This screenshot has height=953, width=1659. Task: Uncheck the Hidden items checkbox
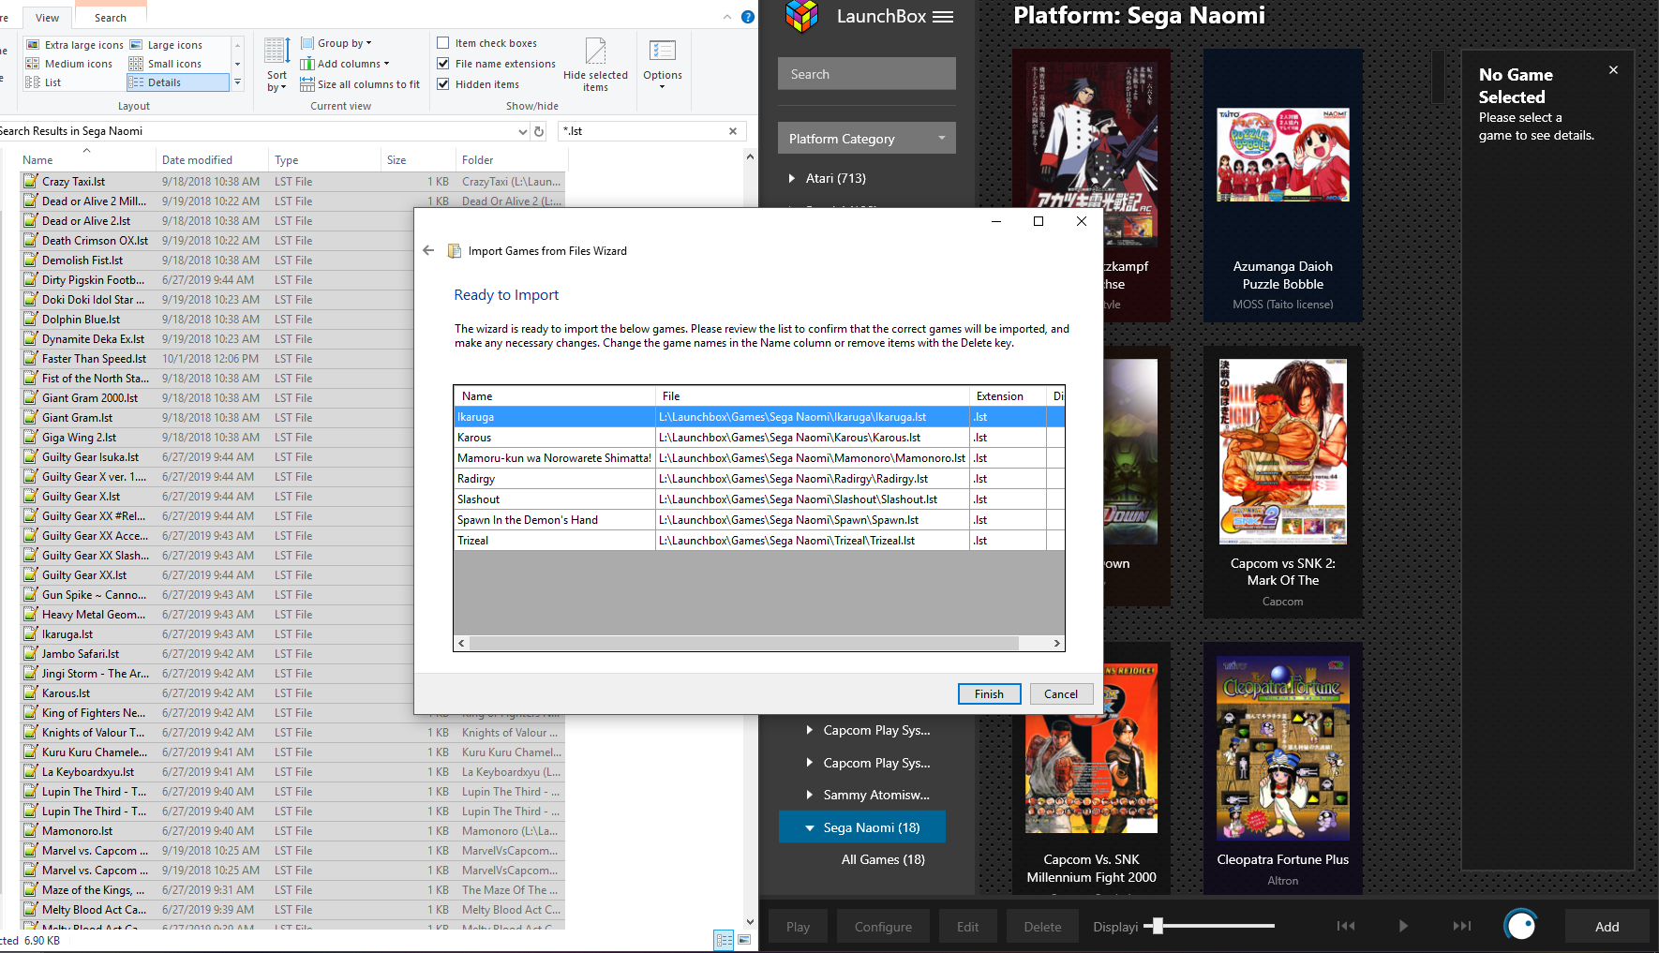pos(443,84)
